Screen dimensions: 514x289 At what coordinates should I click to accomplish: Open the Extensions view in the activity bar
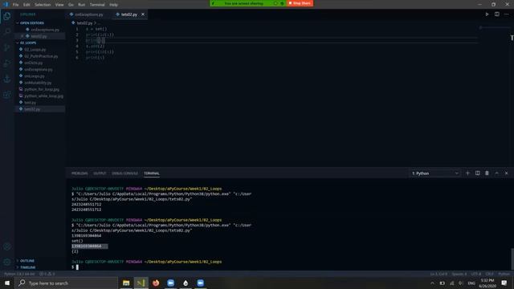pos(7,95)
